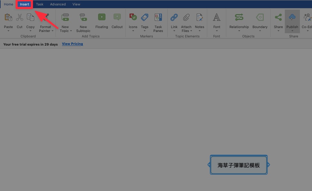
Task: Expand the Notes dropdown arrow
Action: tap(200, 31)
